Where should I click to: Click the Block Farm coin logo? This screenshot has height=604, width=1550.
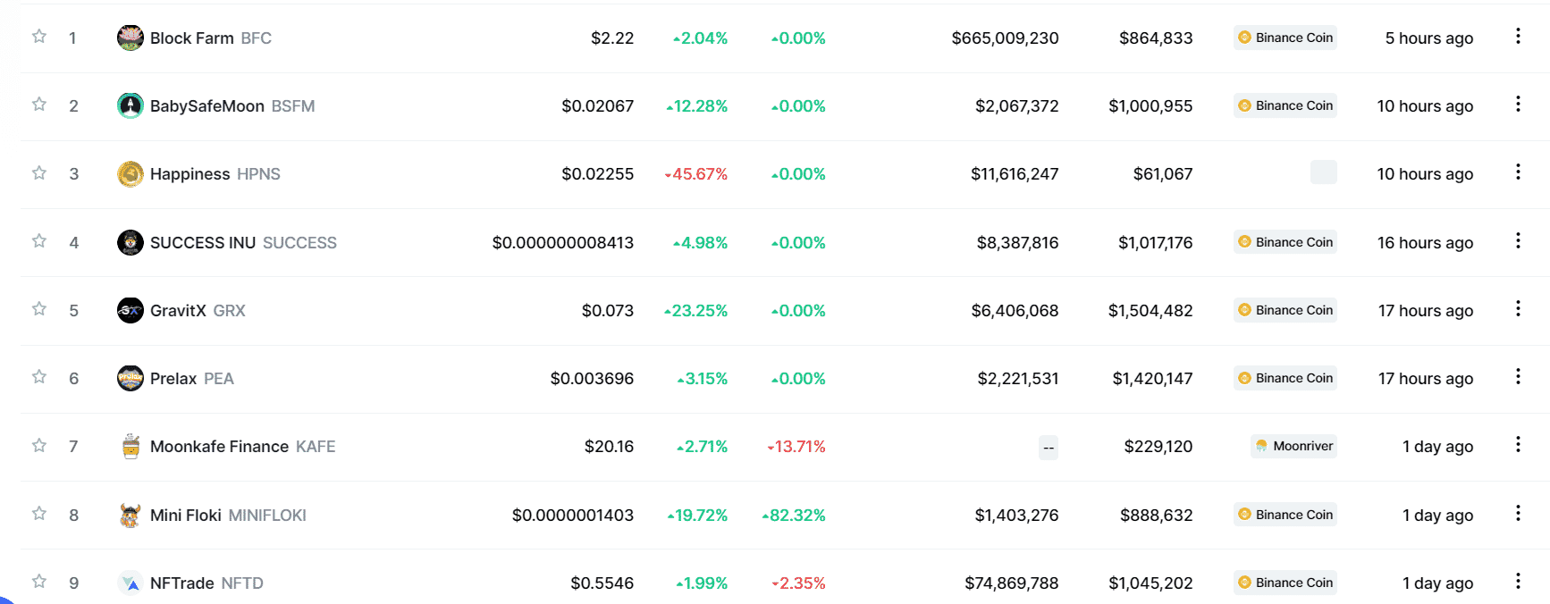click(131, 38)
